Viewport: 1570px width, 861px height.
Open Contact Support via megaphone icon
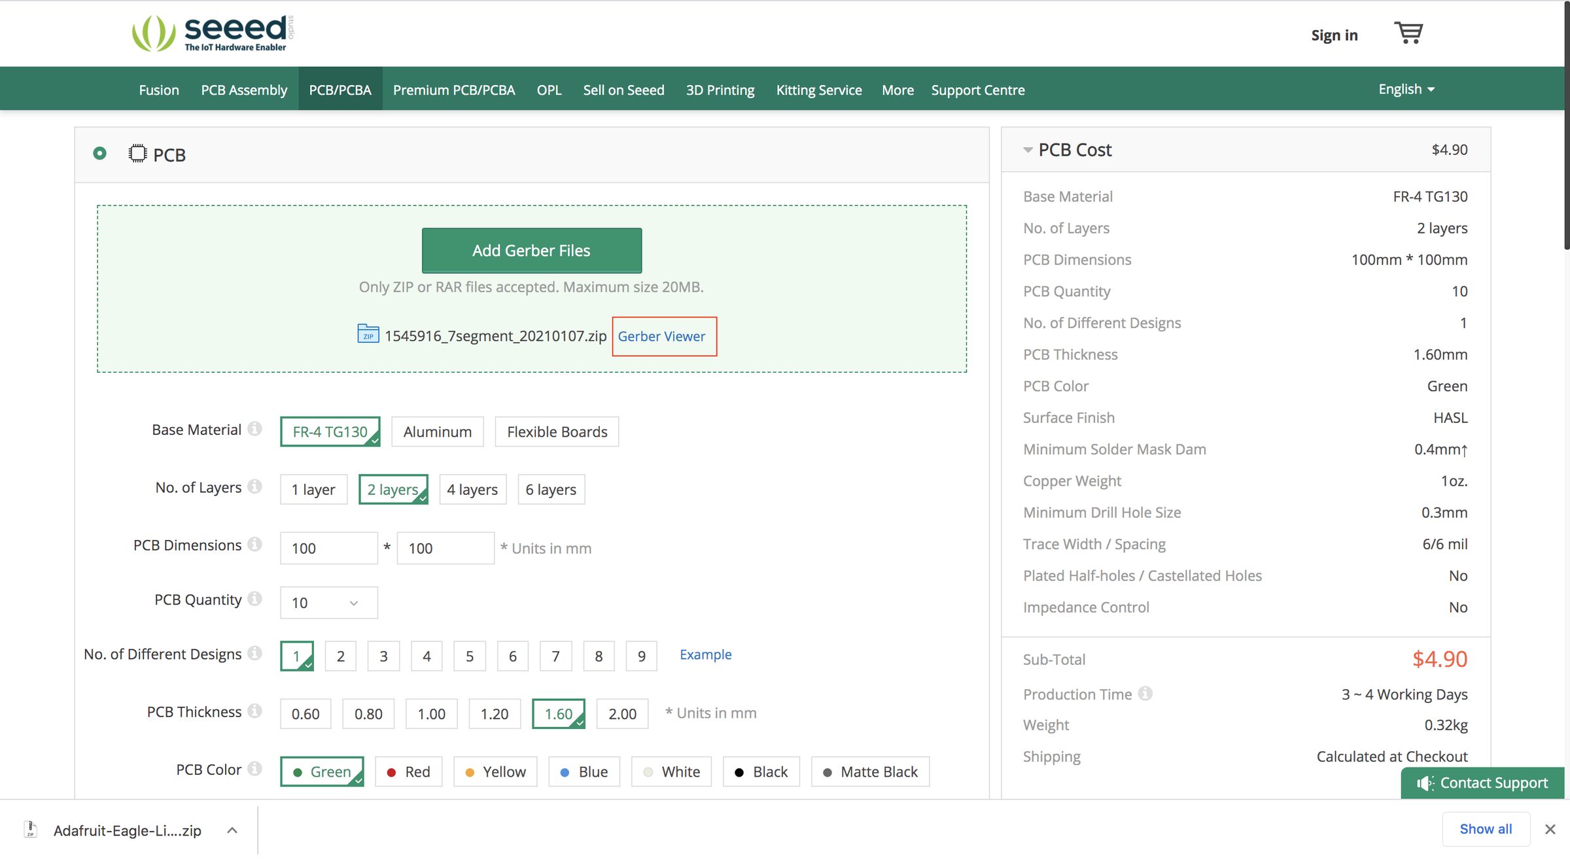[1424, 783]
